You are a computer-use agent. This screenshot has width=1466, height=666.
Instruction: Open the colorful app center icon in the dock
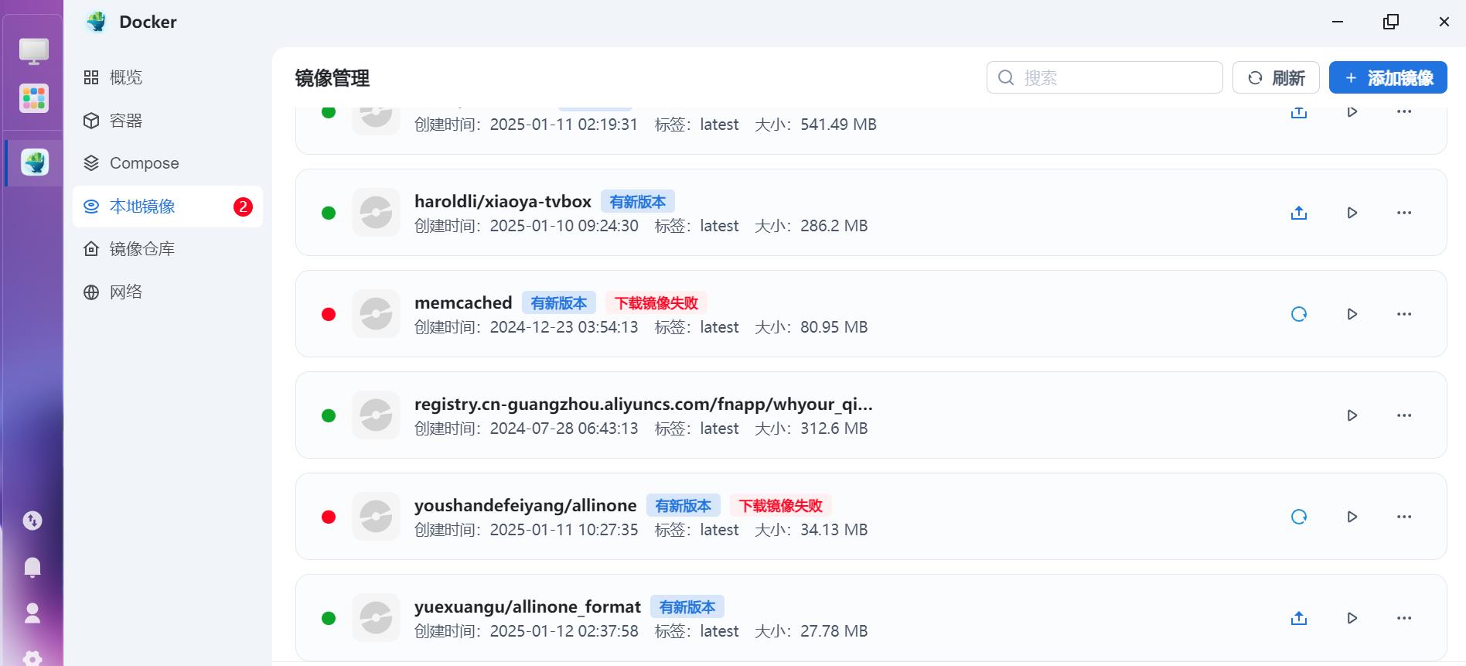[x=34, y=98]
